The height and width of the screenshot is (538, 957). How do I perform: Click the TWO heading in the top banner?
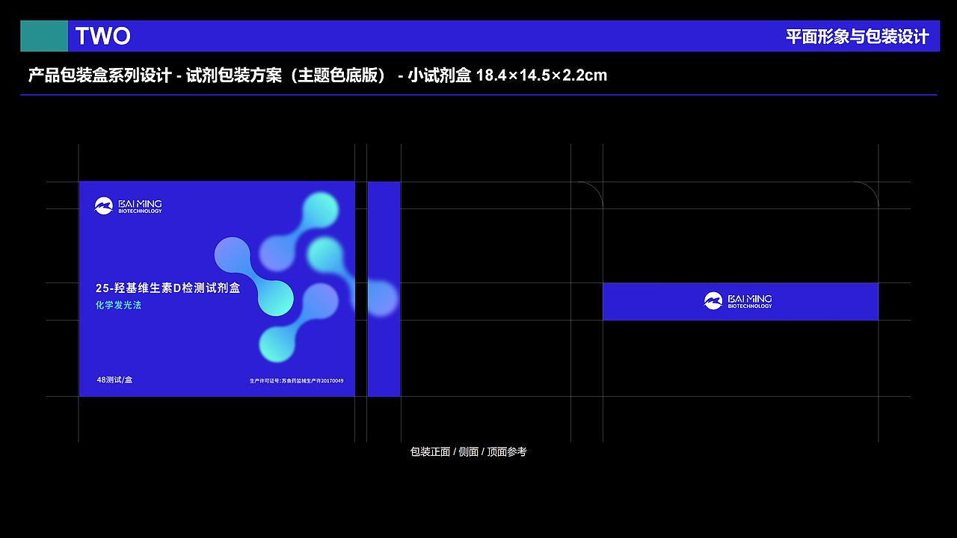102,36
